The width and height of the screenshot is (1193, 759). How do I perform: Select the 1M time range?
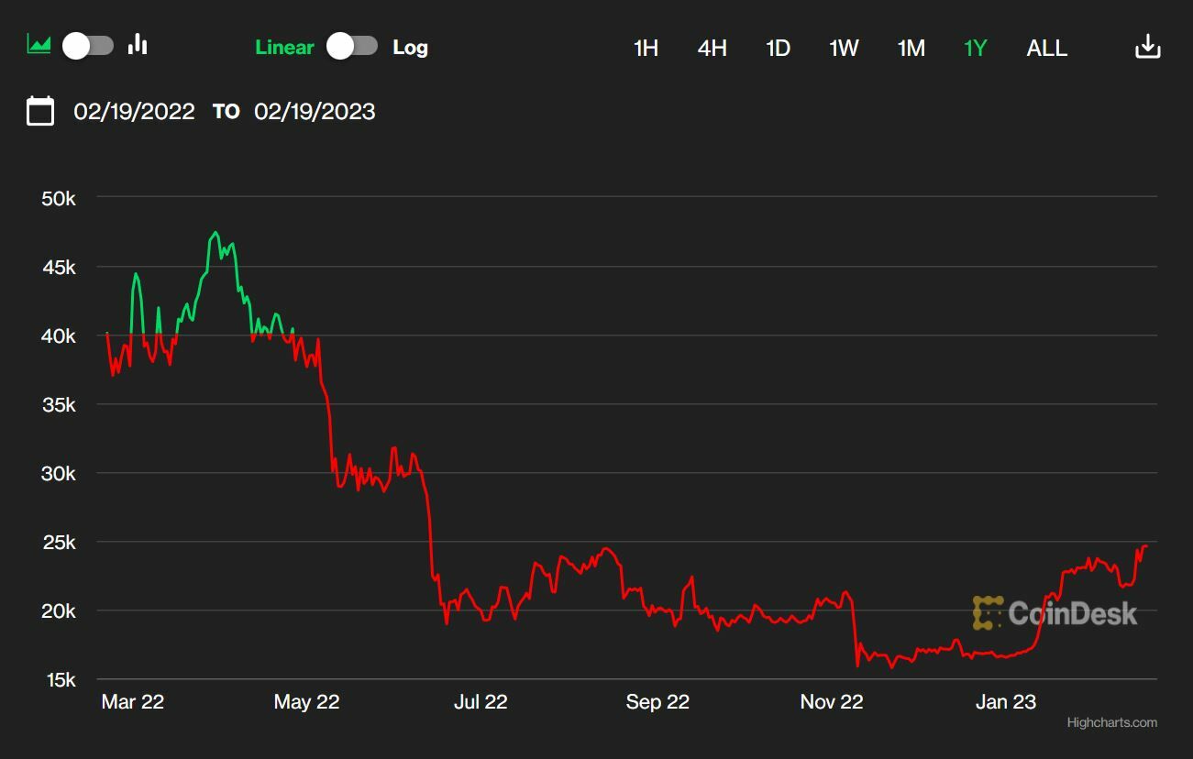911,49
